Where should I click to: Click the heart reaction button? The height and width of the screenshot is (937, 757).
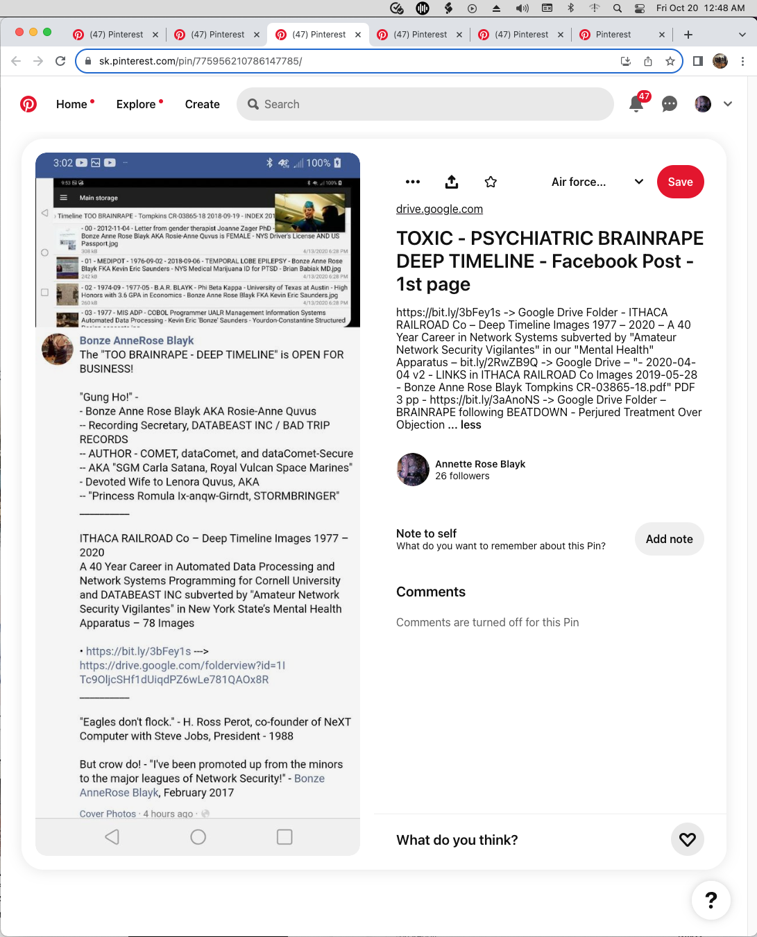688,840
